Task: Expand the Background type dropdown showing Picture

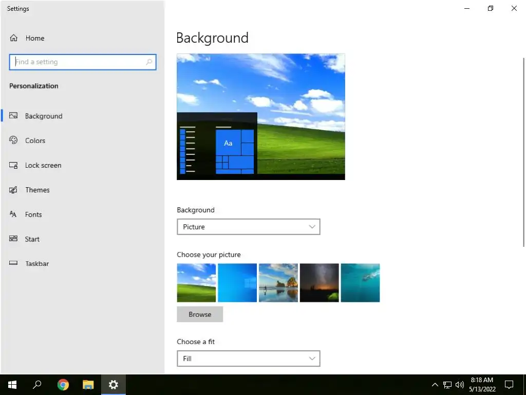Action: pos(248,227)
